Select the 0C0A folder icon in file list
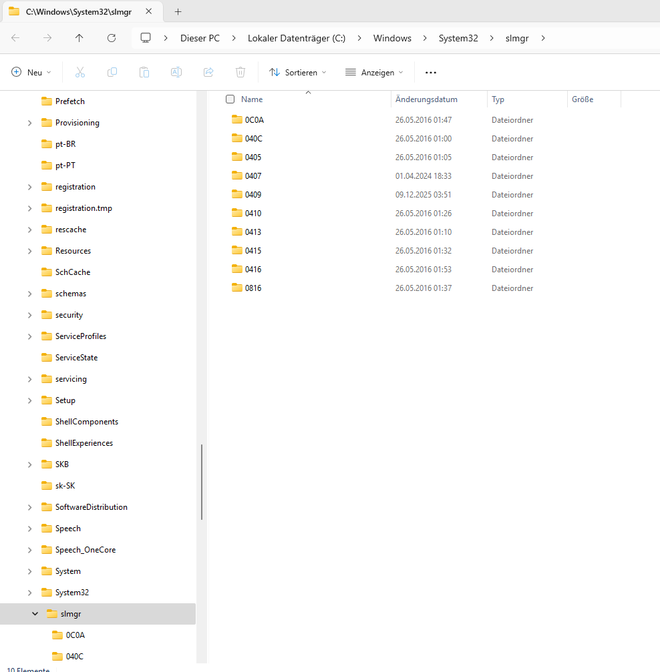Image resolution: width=660 pixels, height=672 pixels. (x=237, y=119)
